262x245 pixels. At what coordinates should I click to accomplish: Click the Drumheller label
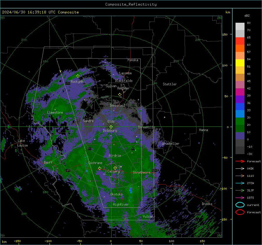(171, 144)
